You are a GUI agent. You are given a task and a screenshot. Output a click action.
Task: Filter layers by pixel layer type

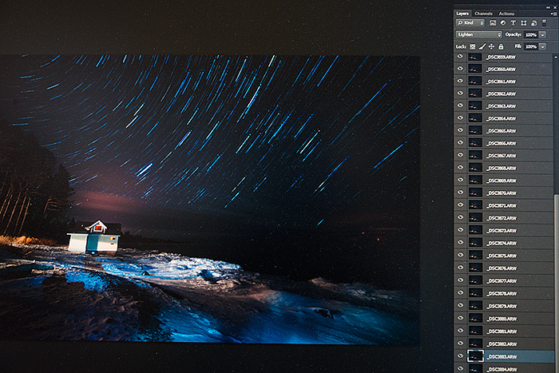tap(493, 23)
